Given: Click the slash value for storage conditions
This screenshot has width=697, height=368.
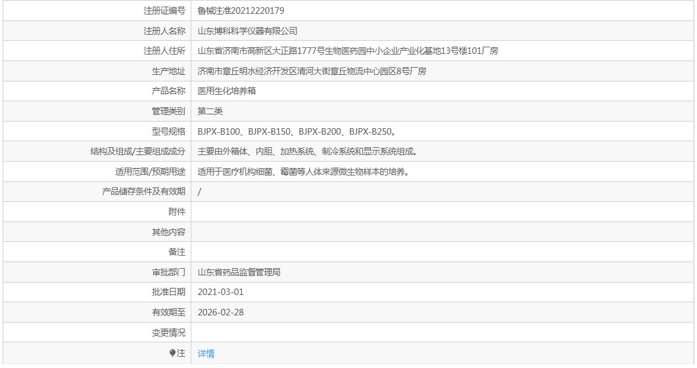Looking at the screenshot, I should point(199,191).
